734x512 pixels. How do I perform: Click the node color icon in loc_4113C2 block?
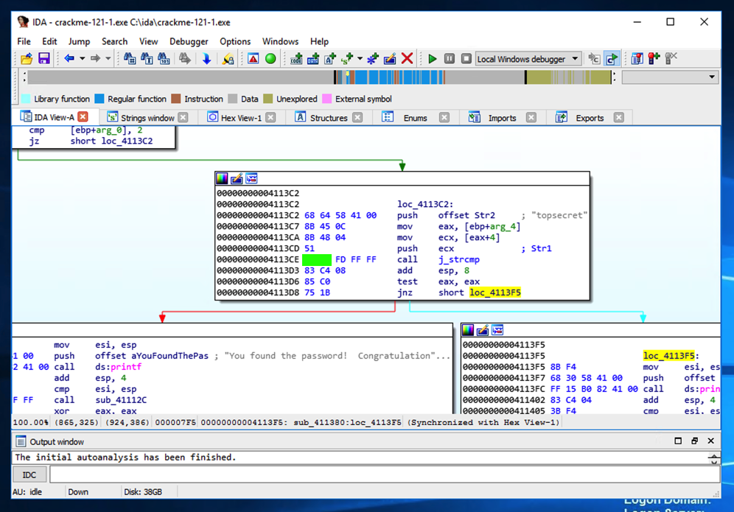[222, 178]
